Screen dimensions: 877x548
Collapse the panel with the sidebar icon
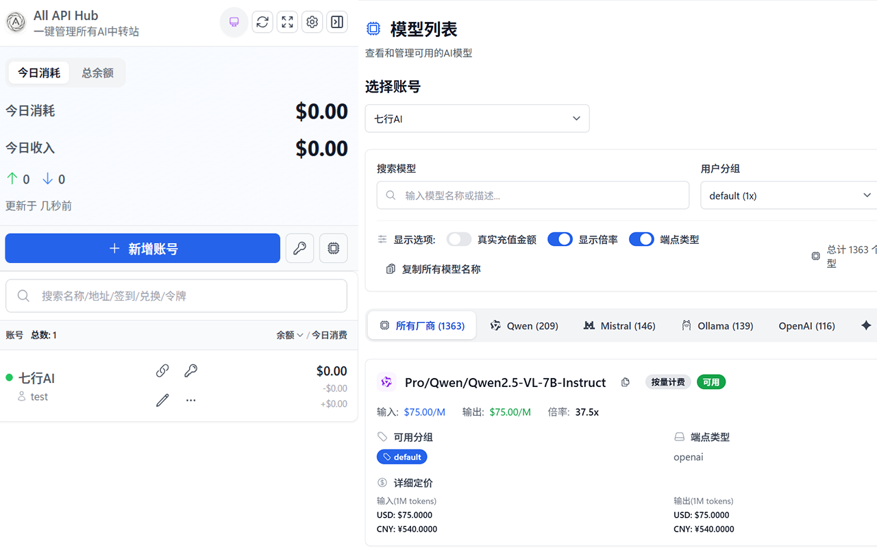(x=336, y=21)
